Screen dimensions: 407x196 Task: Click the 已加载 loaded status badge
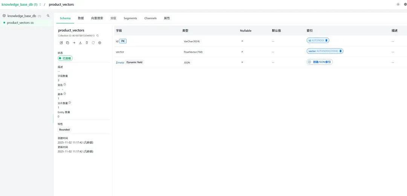[x=65, y=58]
